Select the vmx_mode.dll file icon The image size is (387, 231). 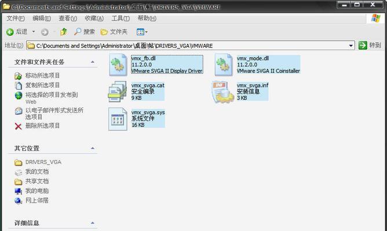[x=224, y=65]
